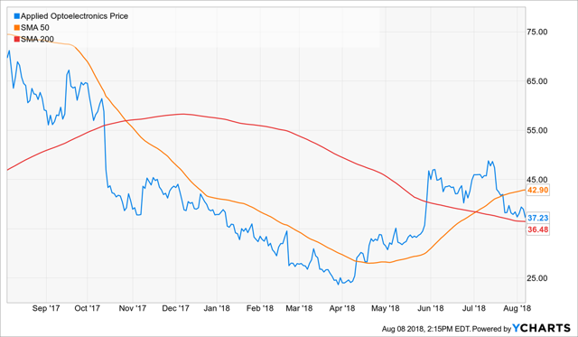Select the SMA 50 legend label
This screenshot has width=578, height=337.
(x=35, y=28)
